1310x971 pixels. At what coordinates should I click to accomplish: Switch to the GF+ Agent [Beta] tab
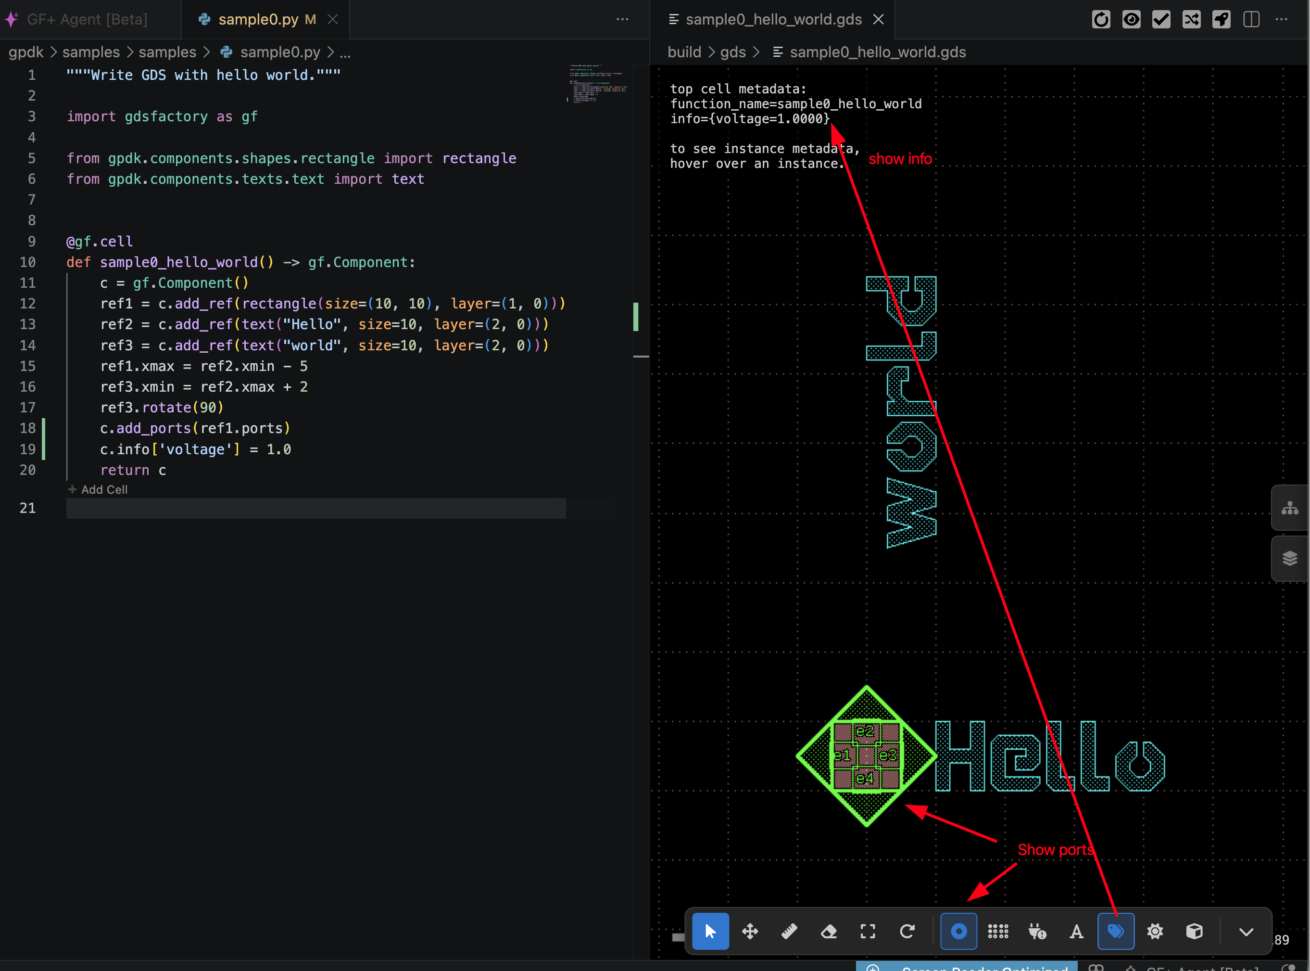[87, 19]
